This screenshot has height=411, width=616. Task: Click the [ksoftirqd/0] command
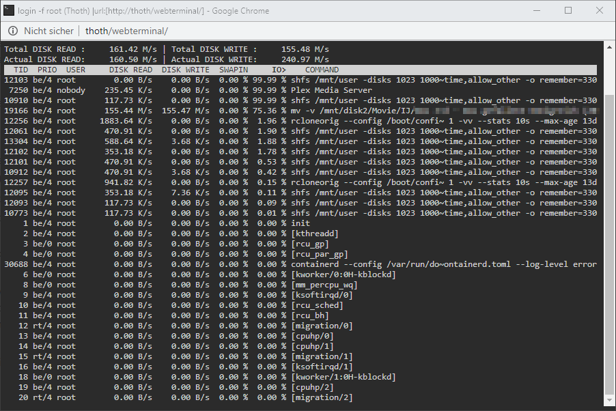point(322,295)
